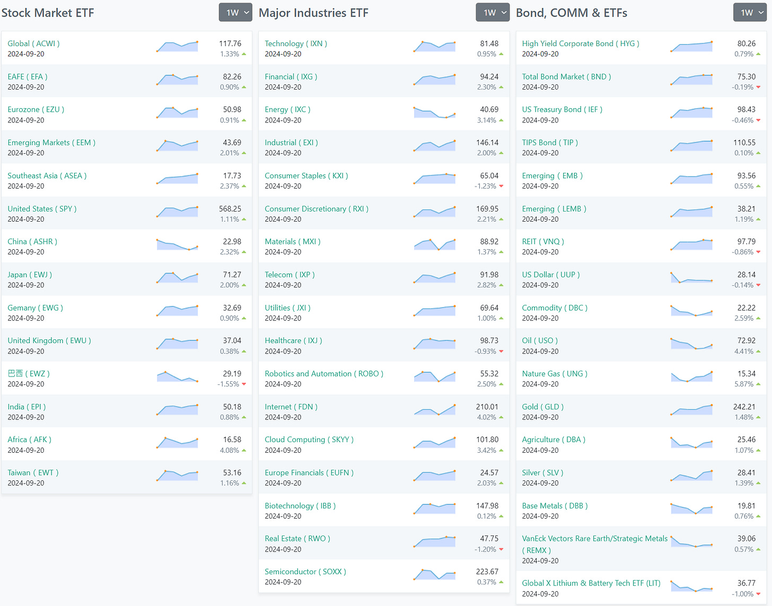This screenshot has width=772, height=606.
Task: Open Commodity ( DBC ) link
Action: 555,308
